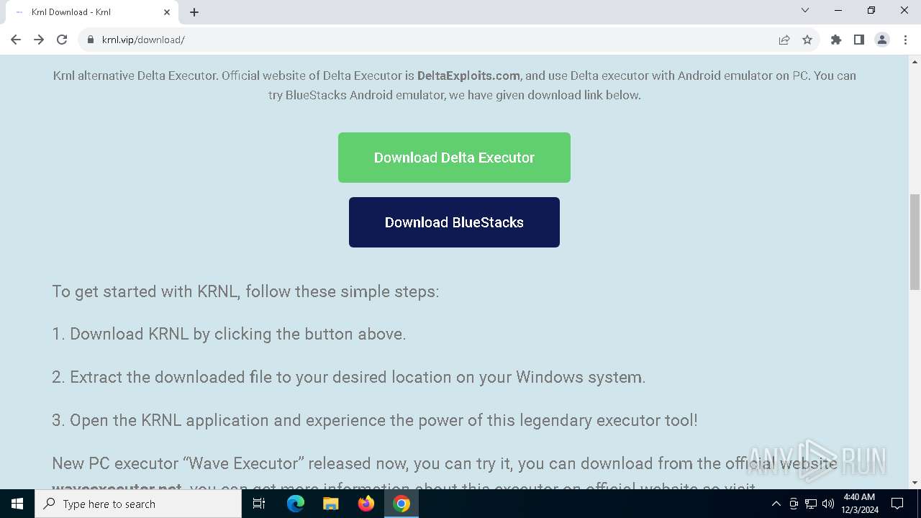Viewport: 921px width, 518px height.
Task: Click the scrollbar down arrow
Action: pos(915,483)
